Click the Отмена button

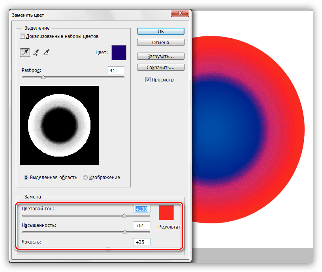pyautogui.click(x=160, y=43)
